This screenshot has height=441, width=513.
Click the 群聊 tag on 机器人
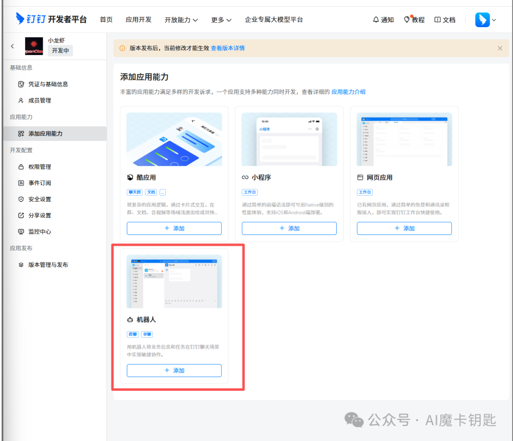coord(133,334)
